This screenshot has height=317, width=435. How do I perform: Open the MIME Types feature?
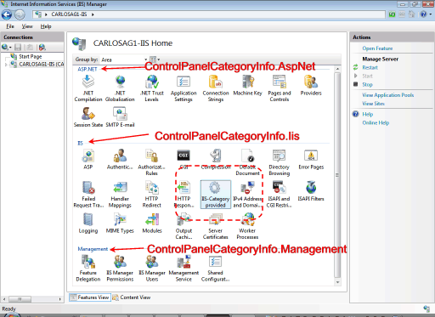pyautogui.click(x=120, y=224)
